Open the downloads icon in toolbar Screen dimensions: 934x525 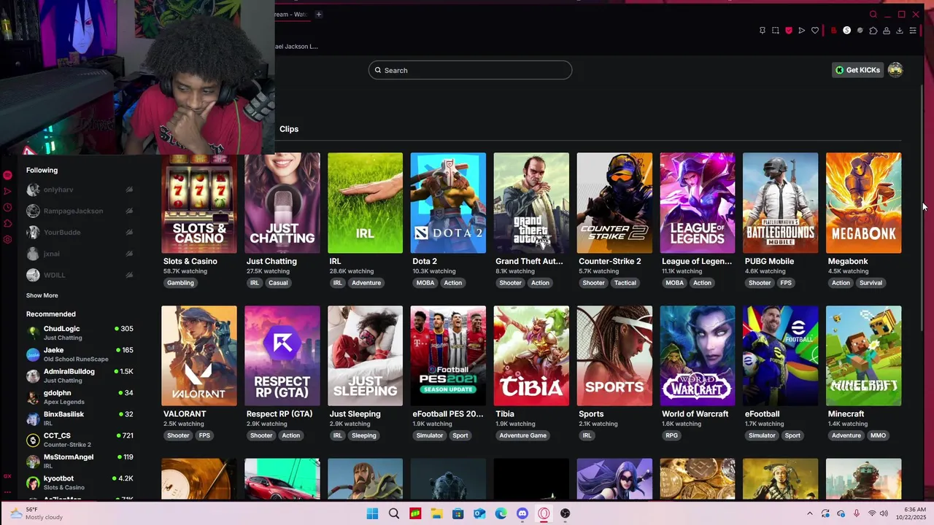(x=899, y=31)
